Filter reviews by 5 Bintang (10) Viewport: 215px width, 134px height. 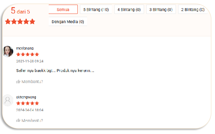pos(96,9)
